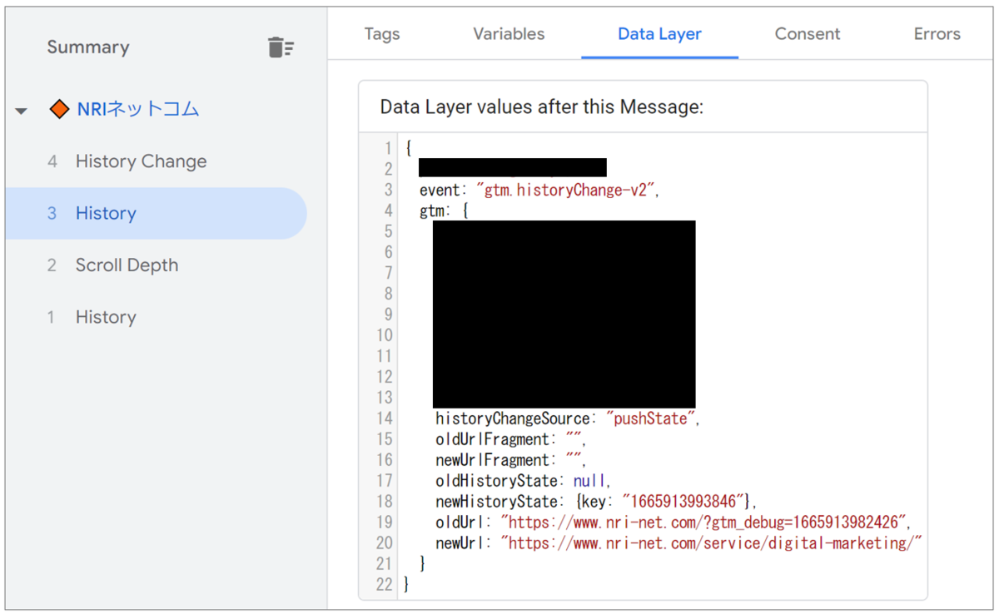Click the event "gtm.historyChange-v2" value
This screenshot has width=999, height=614.
566,190
